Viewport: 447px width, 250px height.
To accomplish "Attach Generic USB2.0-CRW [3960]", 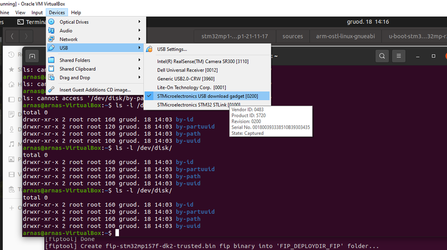I will (x=207, y=79).
